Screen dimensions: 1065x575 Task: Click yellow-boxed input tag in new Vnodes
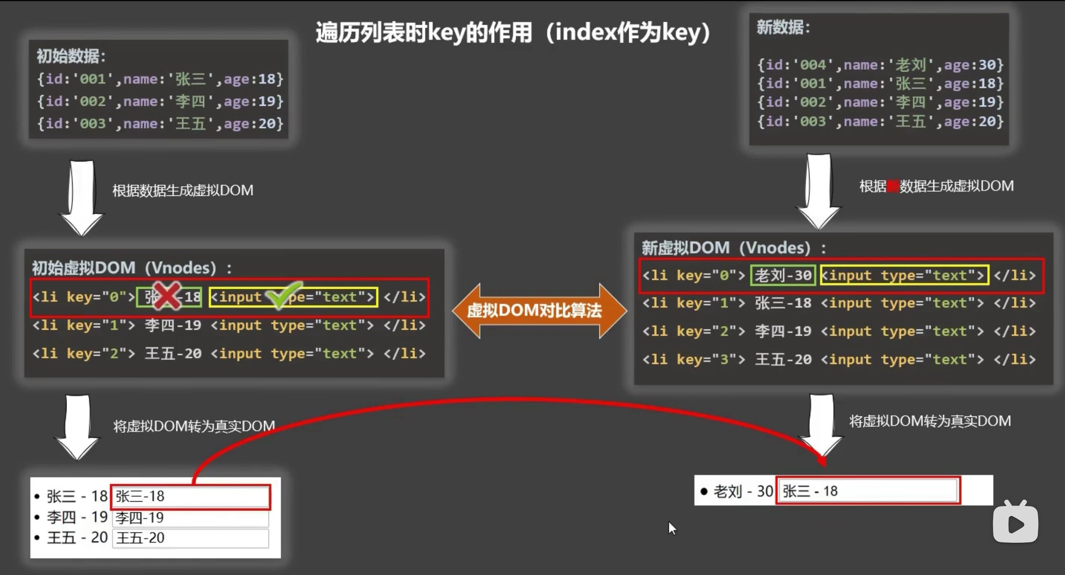pyautogui.click(x=904, y=275)
